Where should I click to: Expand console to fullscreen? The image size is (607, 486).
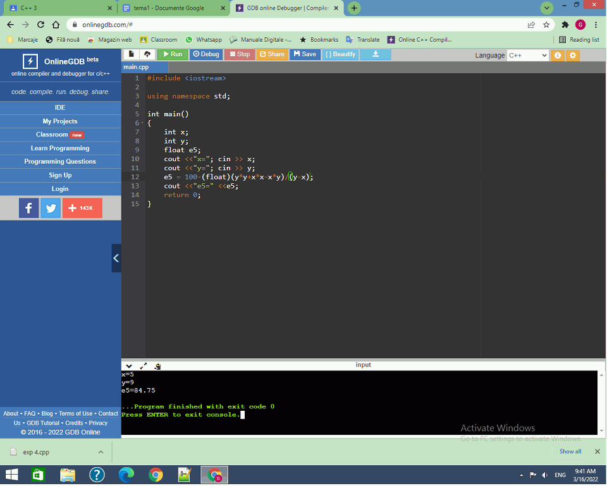pos(144,365)
